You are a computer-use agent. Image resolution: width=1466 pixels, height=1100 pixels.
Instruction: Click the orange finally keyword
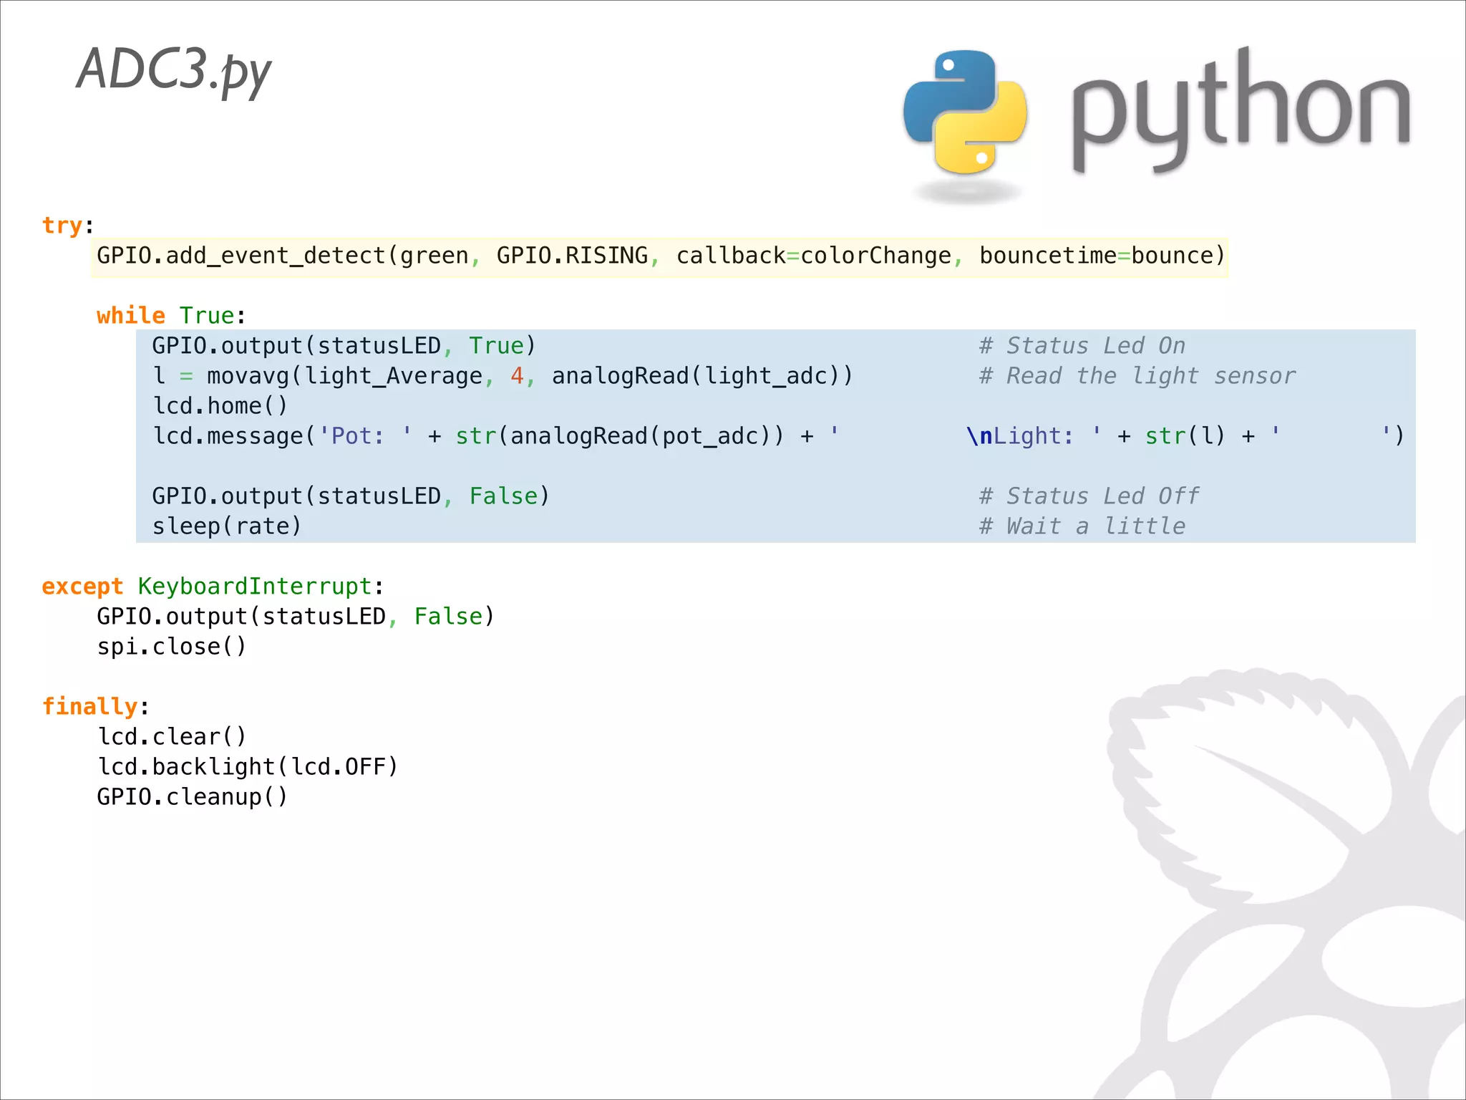[x=89, y=708]
